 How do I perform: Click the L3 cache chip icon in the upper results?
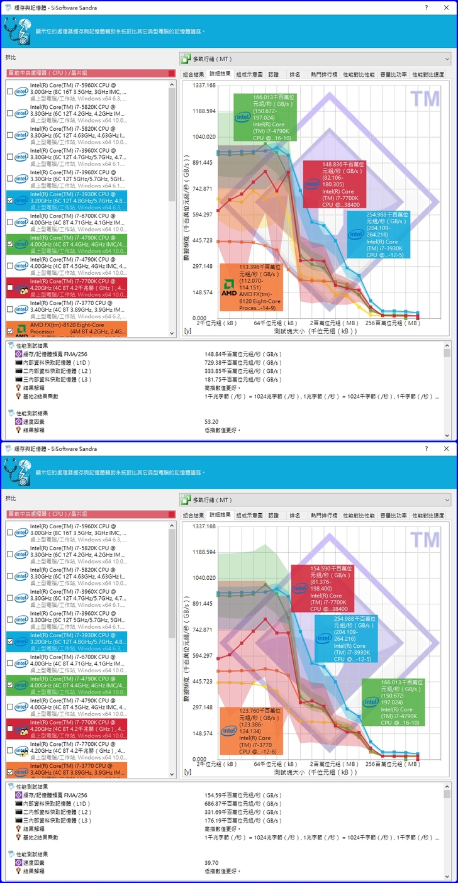point(18,379)
